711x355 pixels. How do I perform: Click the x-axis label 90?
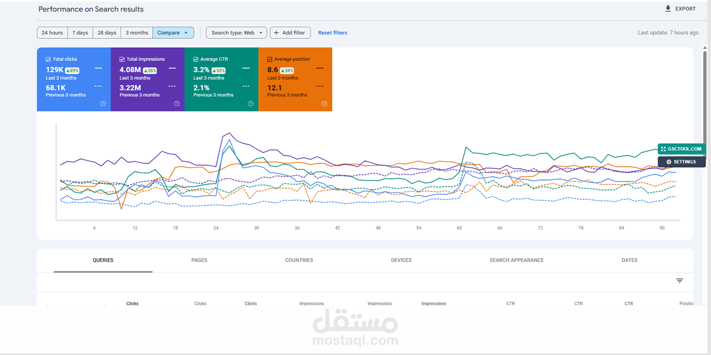[662, 228]
